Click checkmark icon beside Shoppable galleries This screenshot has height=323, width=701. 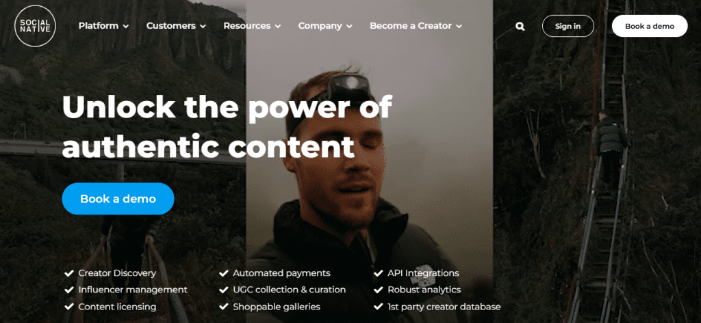[x=224, y=307]
